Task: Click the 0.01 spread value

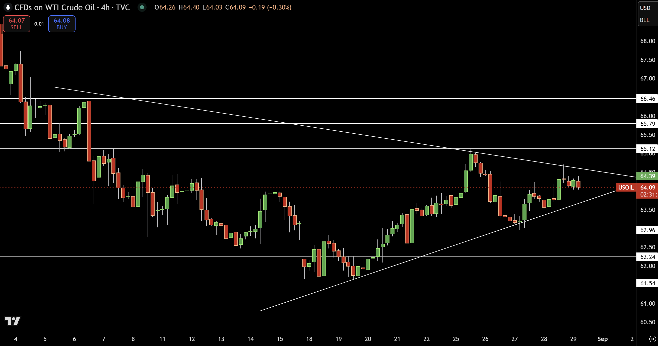Action: (x=39, y=24)
